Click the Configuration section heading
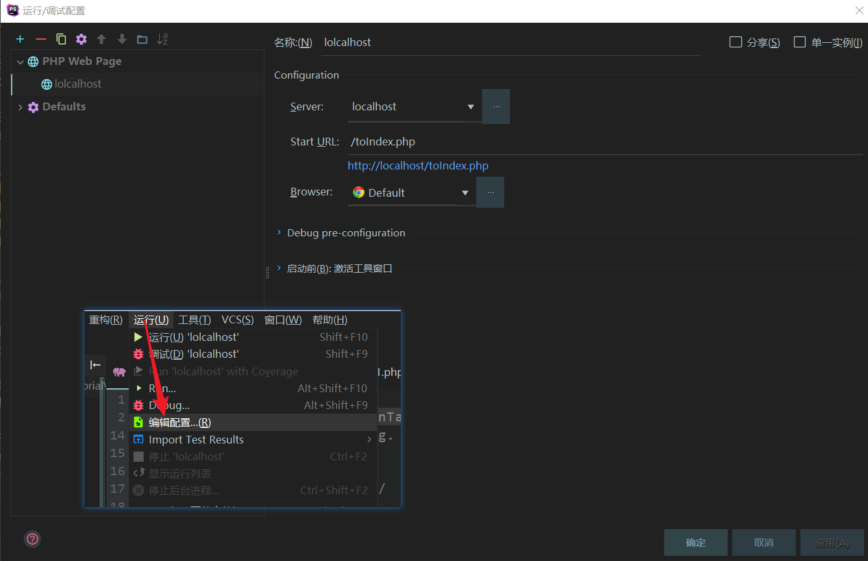The width and height of the screenshot is (868, 561). (307, 75)
